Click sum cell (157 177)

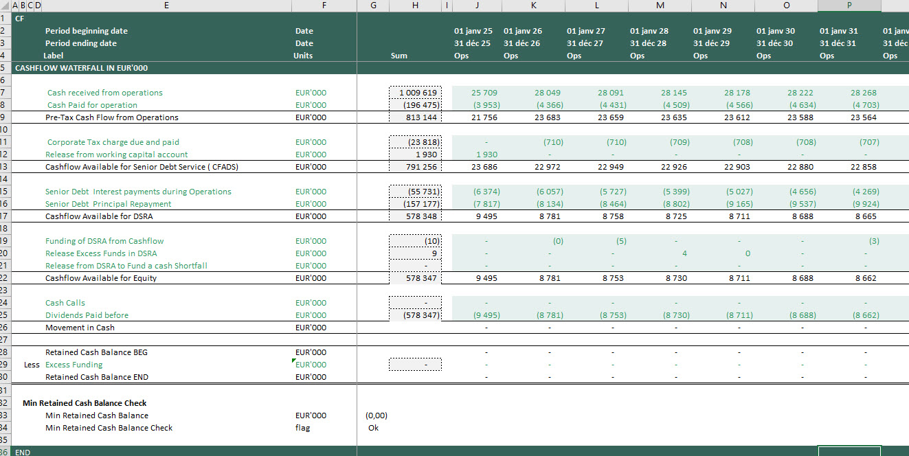[x=415, y=204]
